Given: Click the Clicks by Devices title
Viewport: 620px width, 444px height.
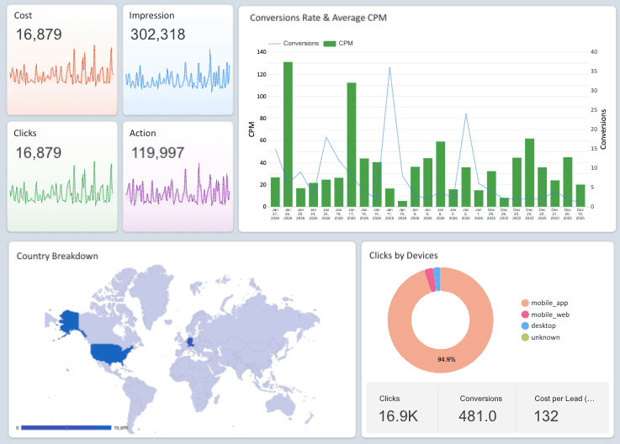Looking at the screenshot, I should coord(403,256).
